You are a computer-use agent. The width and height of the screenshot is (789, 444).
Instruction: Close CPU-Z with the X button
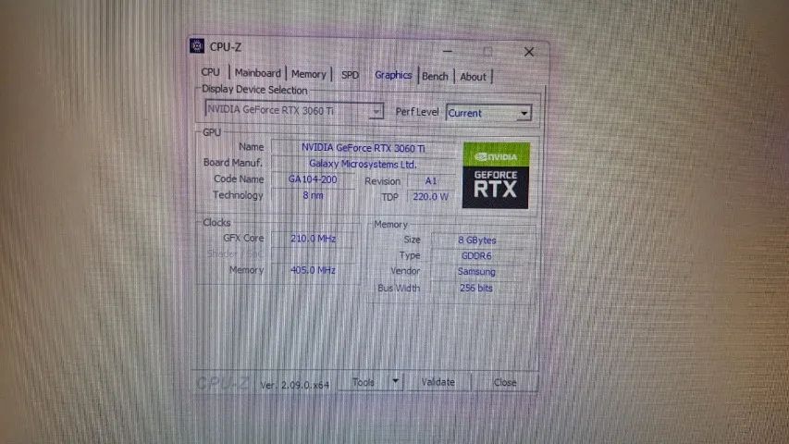pos(529,52)
